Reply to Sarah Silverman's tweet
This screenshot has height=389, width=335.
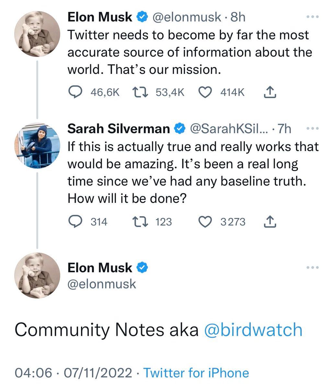click(x=76, y=222)
